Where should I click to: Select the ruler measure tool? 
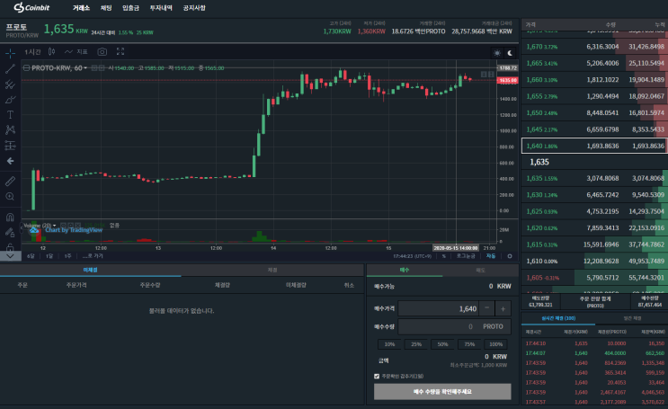click(10, 181)
